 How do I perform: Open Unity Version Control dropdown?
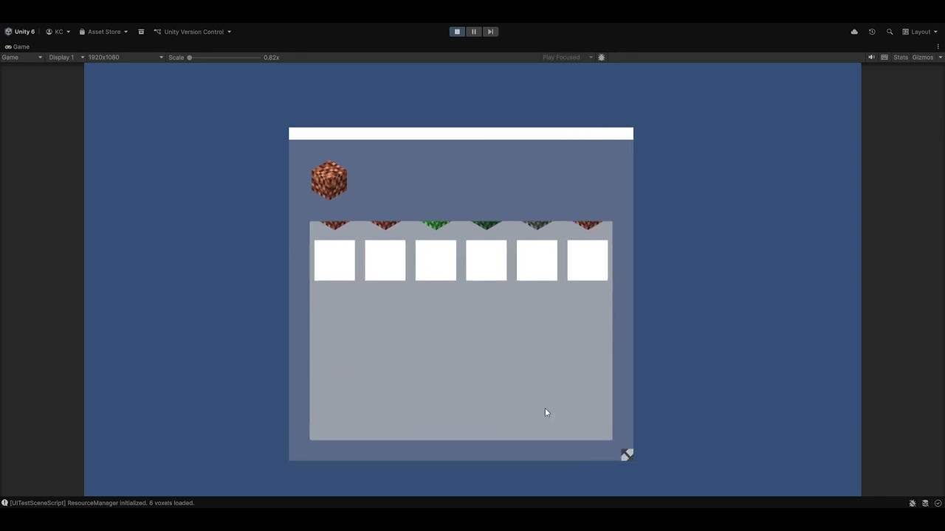click(193, 32)
